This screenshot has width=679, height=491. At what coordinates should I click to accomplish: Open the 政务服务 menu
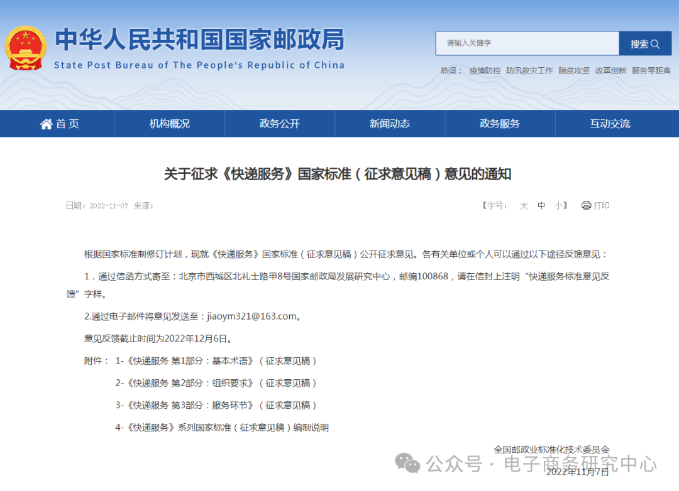point(500,124)
